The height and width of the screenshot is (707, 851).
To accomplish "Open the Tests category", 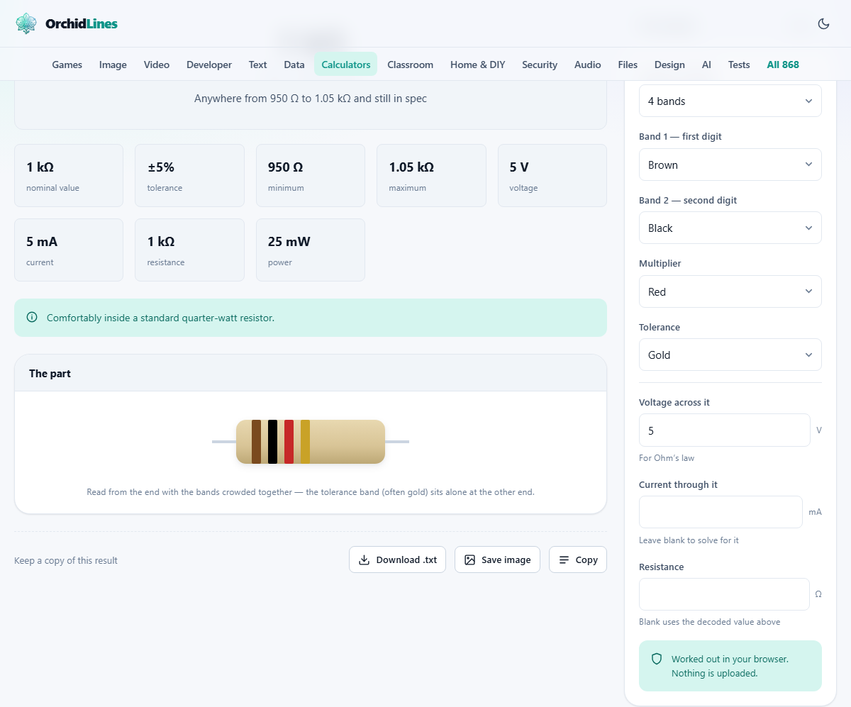I will (x=739, y=65).
